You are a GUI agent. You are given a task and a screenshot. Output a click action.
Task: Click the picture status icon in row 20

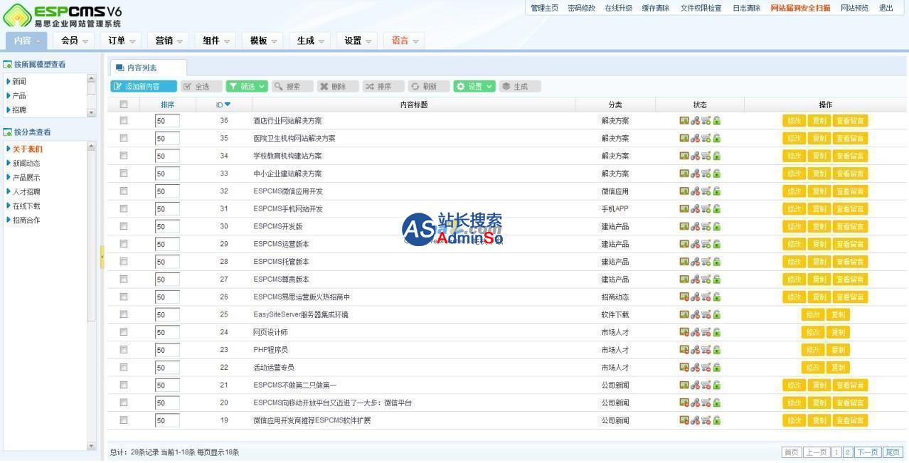(x=684, y=403)
